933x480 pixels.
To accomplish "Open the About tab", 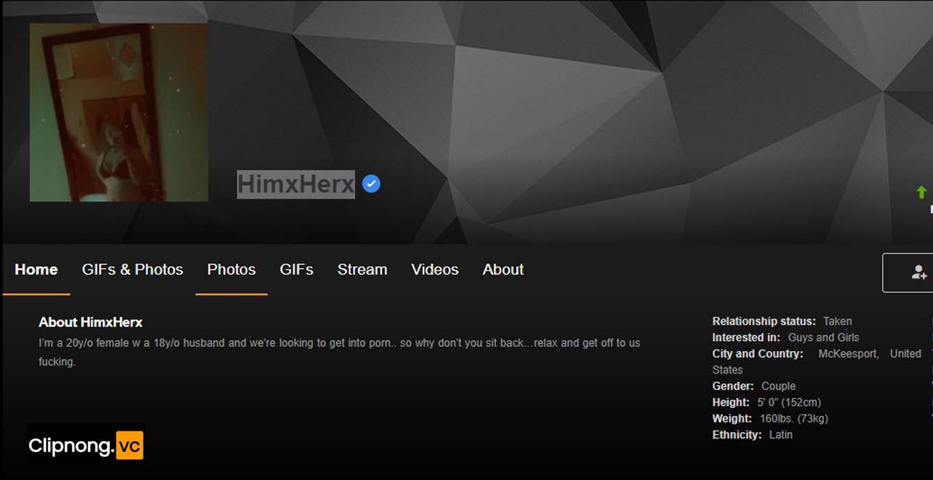I will (x=503, y=269).
